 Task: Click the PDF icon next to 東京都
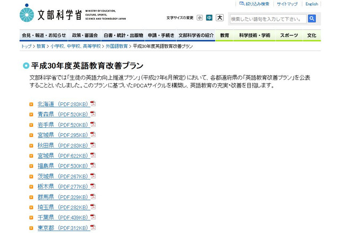tap(93, 227)
